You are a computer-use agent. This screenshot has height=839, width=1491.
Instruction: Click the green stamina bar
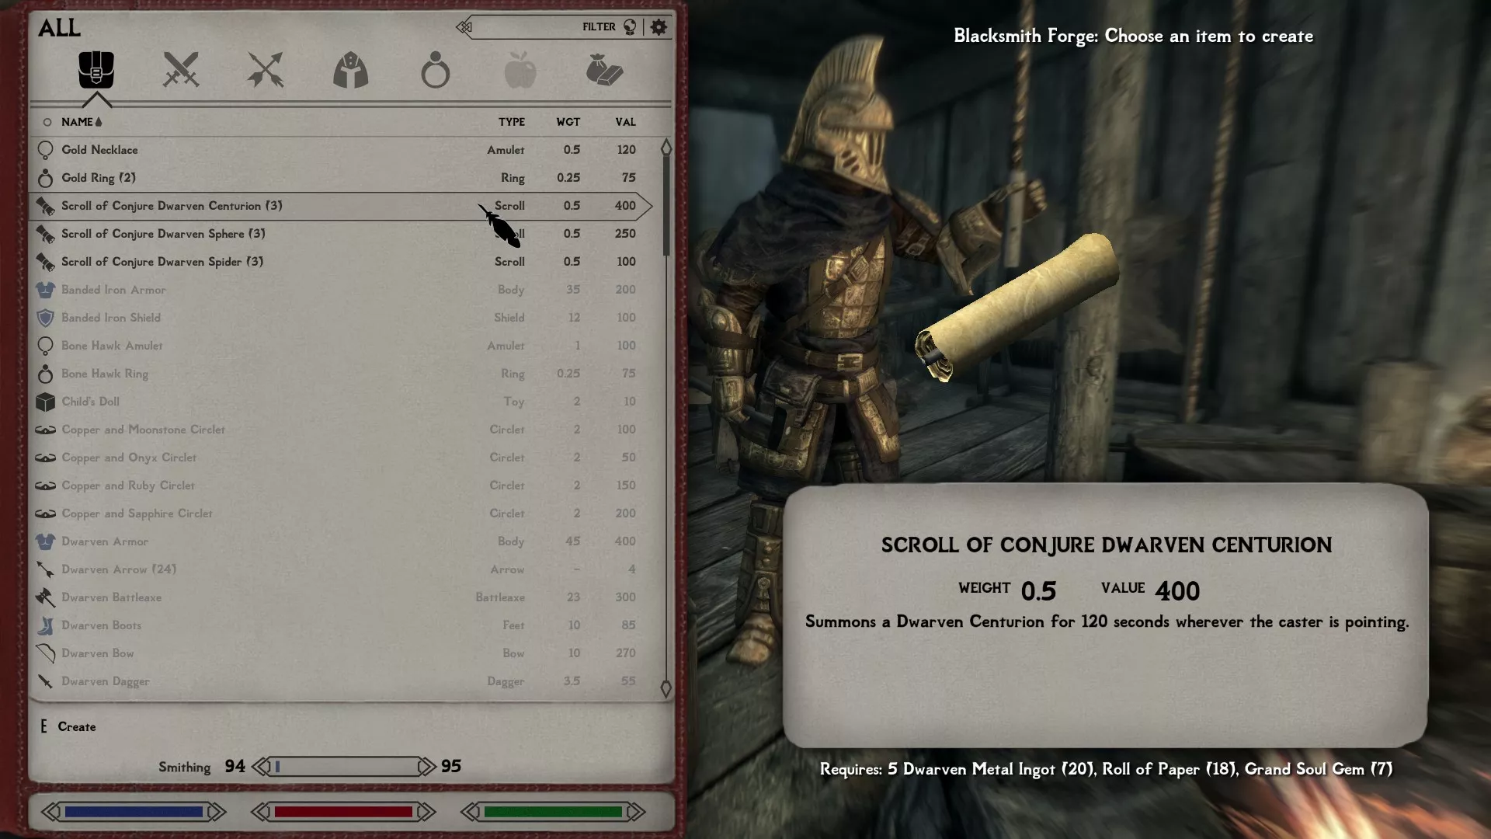pyautogui.click(x=553, y=812)
